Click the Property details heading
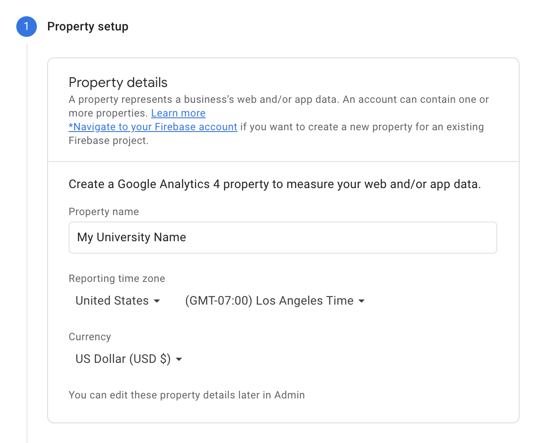 click(118, 82)
